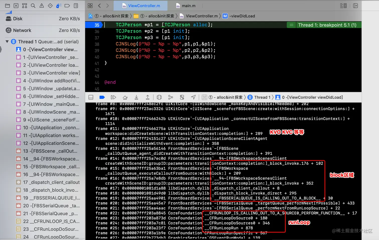
Task: Open Environment Overrides
Action: tap(182, 97)
